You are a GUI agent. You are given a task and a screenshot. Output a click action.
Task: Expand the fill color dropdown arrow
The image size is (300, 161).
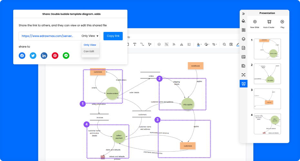click(201, 45)
